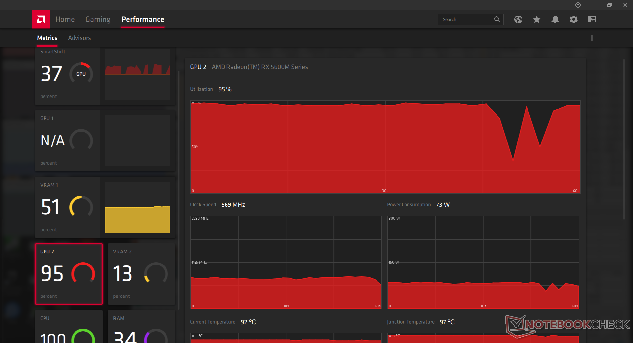Go to the Home tab

pos(65,19)
